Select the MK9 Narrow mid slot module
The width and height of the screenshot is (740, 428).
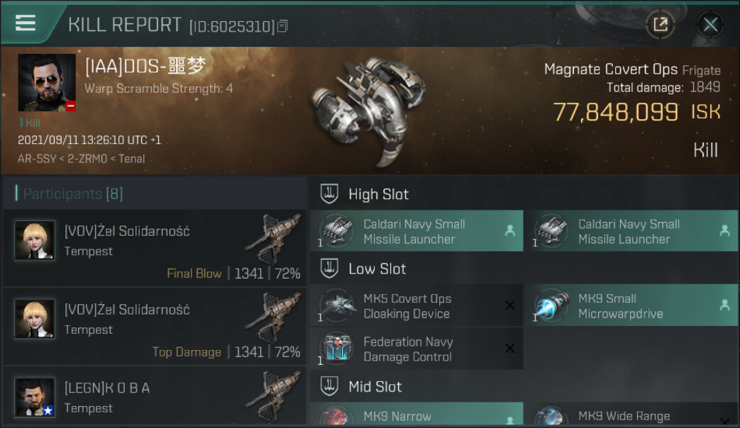click(416, 417)
